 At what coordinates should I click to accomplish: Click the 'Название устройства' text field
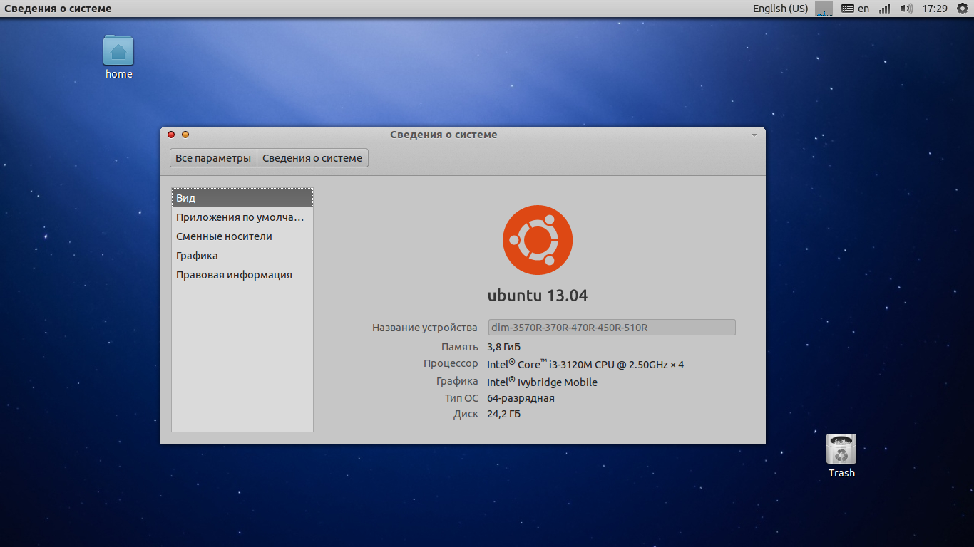[x=611, y=328]
